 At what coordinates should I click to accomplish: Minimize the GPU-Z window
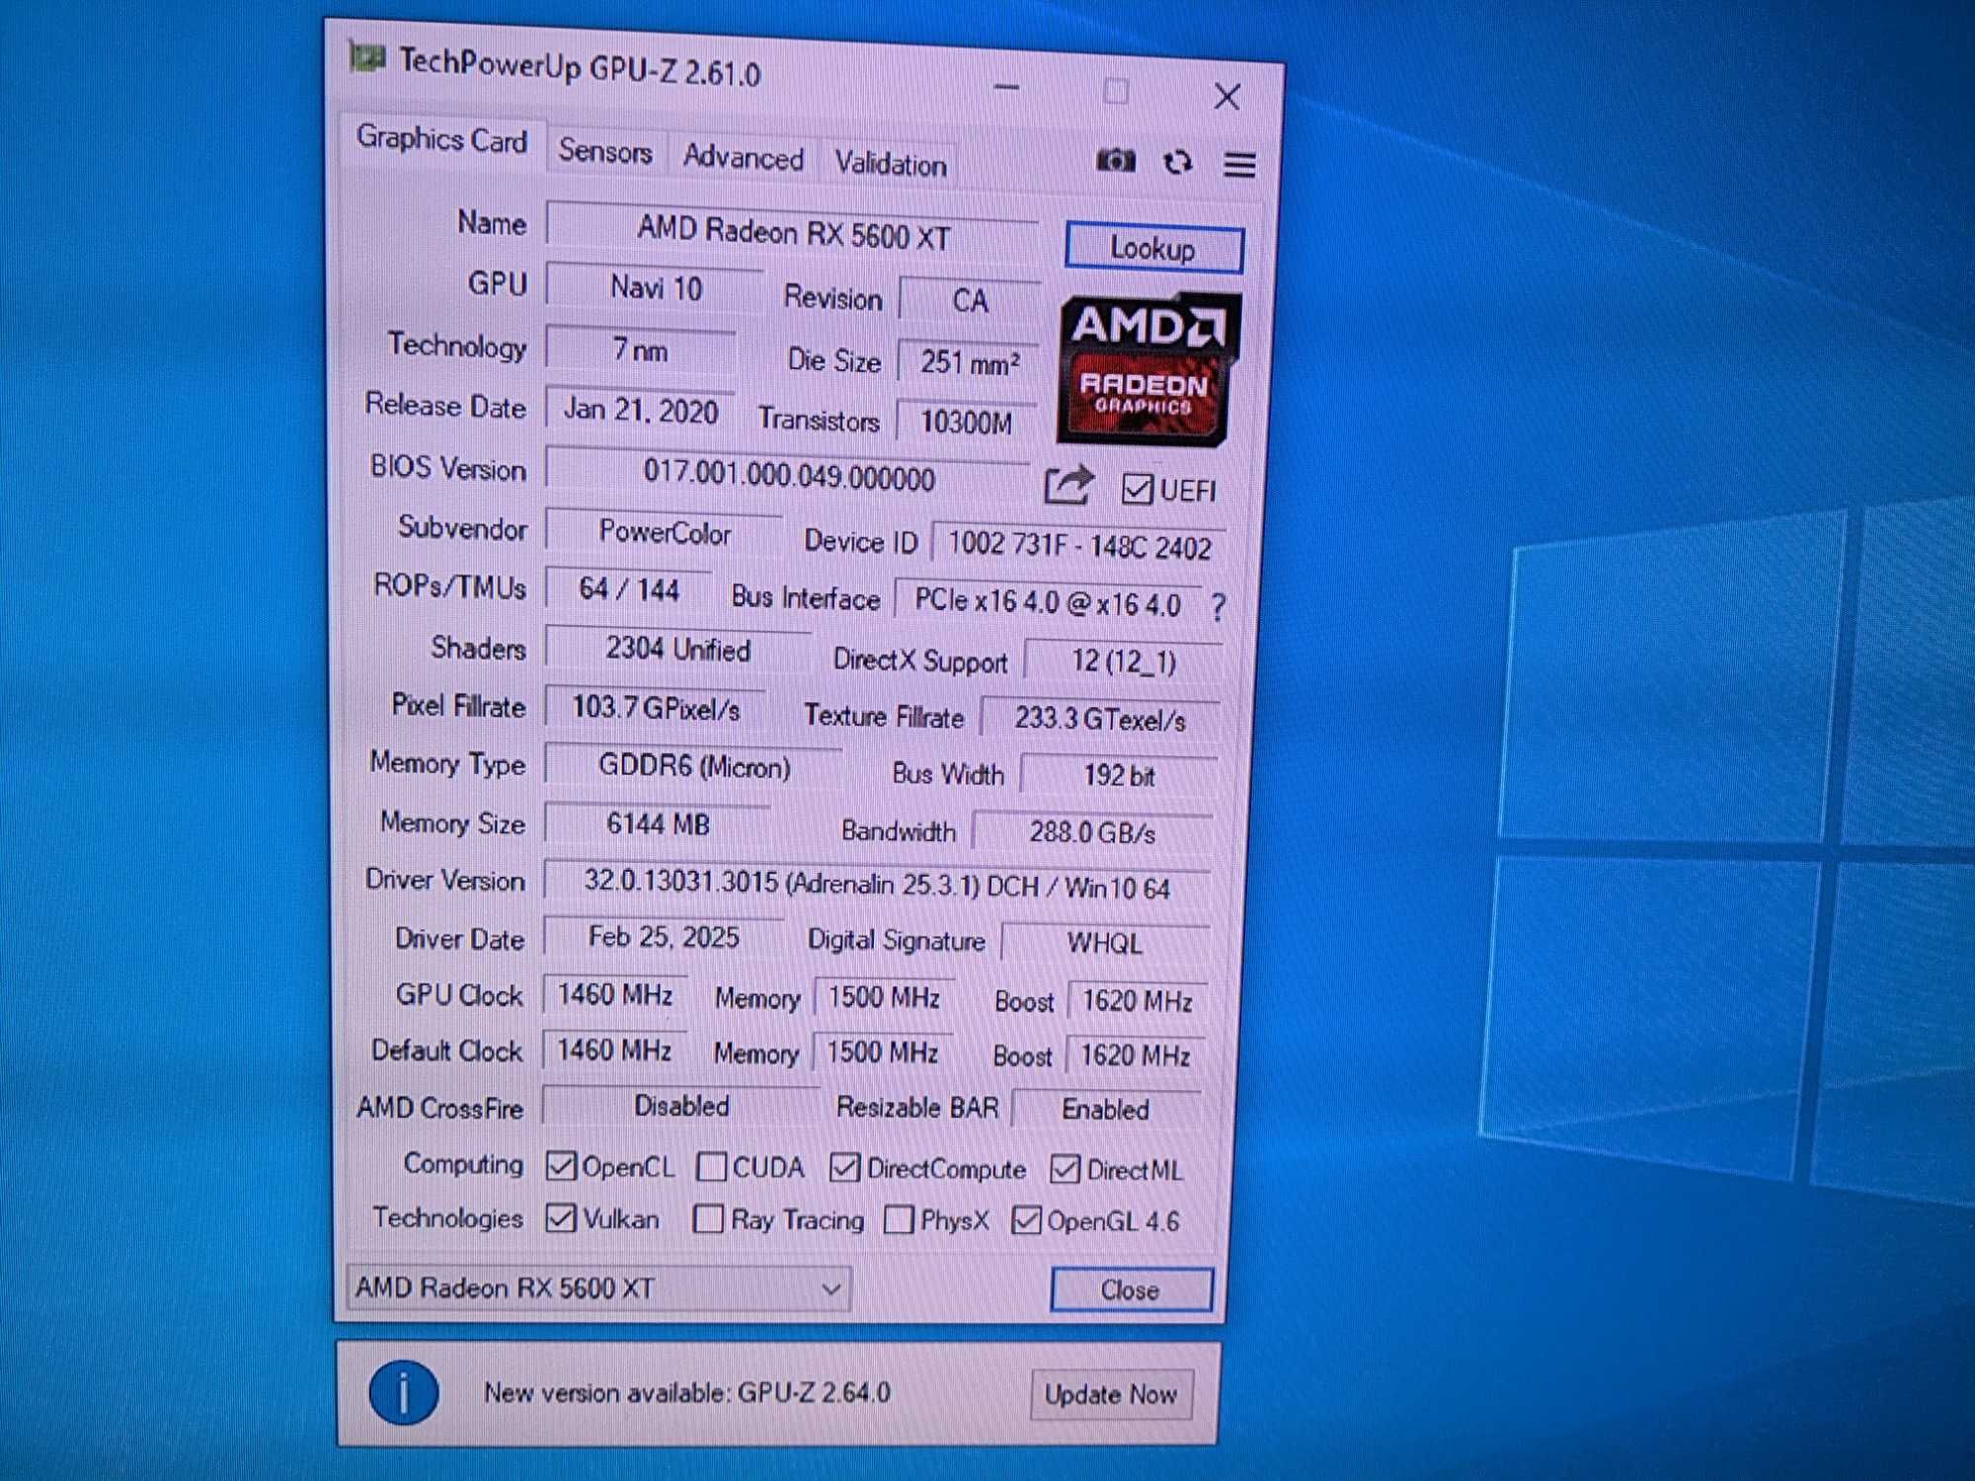[1006, 87]
